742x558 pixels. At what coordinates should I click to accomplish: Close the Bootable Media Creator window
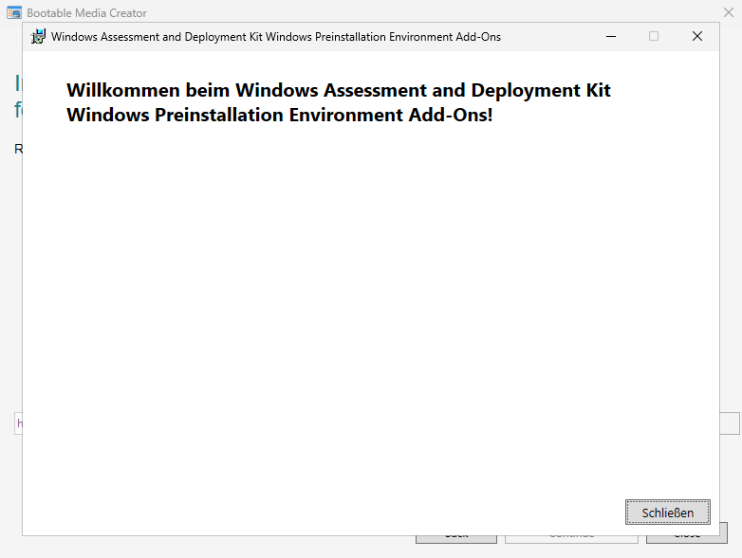(x=729, y=12)
